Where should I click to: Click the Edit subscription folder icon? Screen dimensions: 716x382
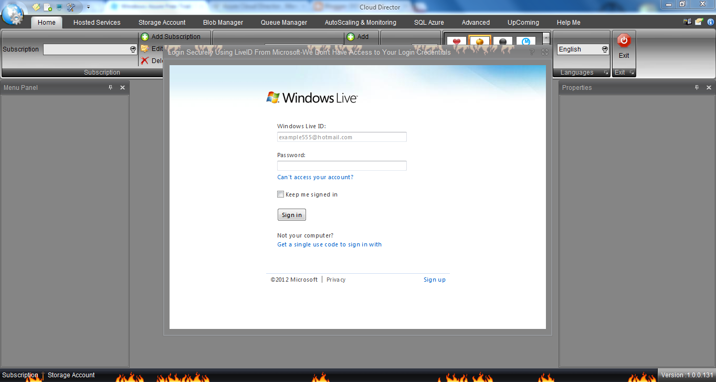click(145, 48)
